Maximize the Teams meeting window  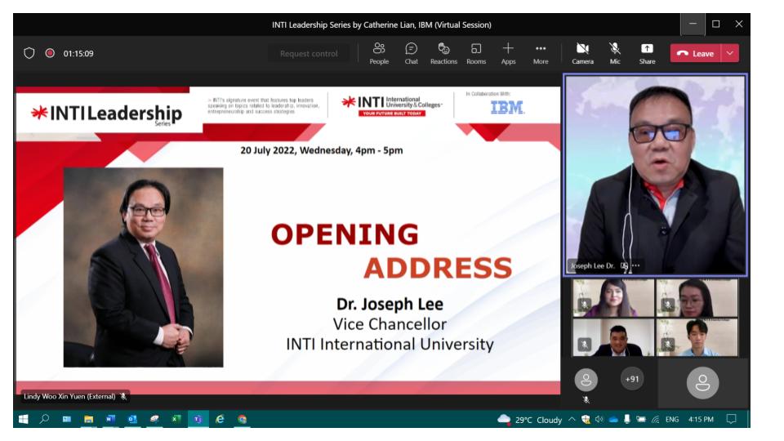pyautogui.click(x=716, y=24)
